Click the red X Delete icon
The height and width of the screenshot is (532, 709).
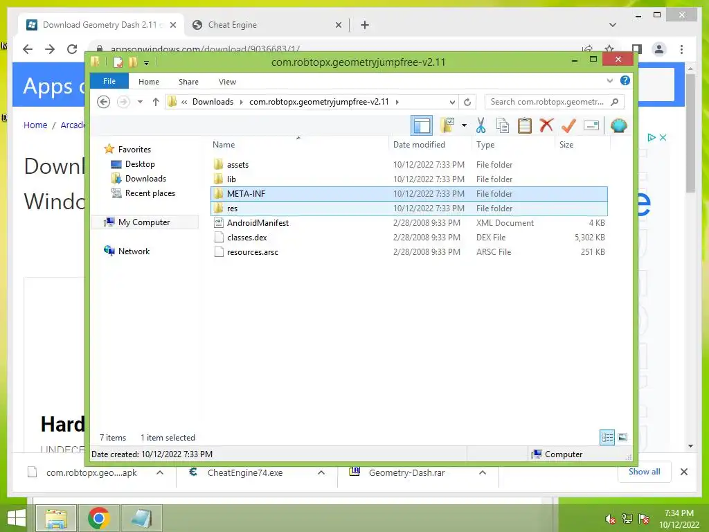click(x=547, y=125)
